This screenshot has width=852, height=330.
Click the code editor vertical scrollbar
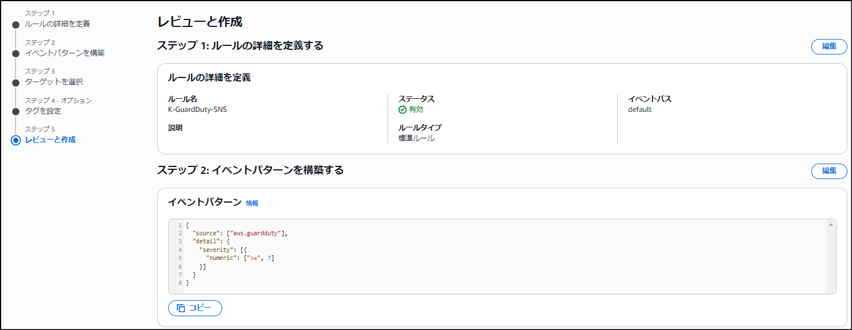coord(831,258)
